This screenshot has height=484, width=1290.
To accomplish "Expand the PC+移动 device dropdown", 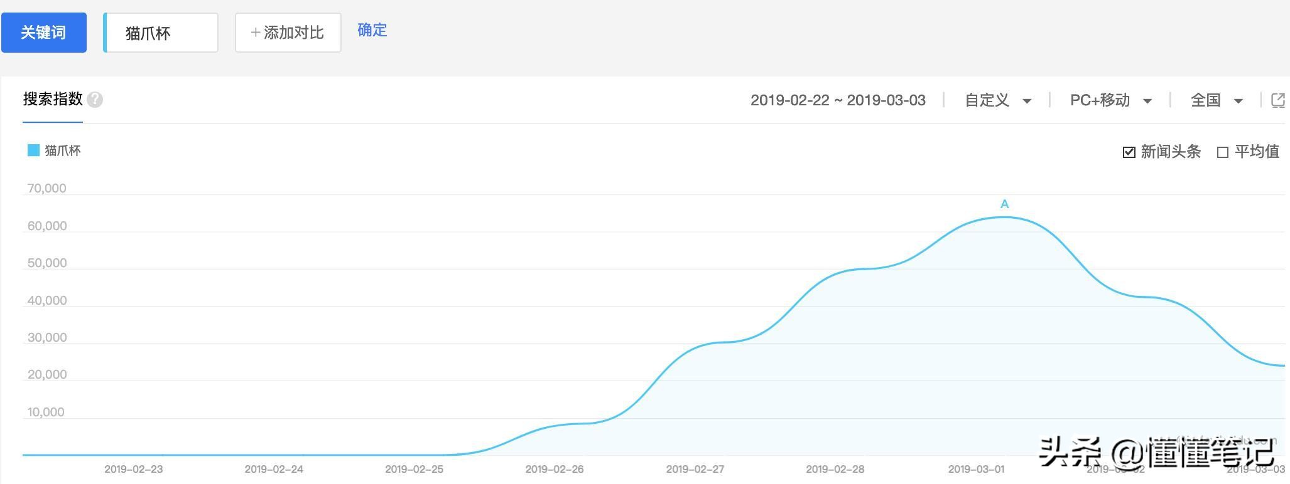I will (1110, 100).
